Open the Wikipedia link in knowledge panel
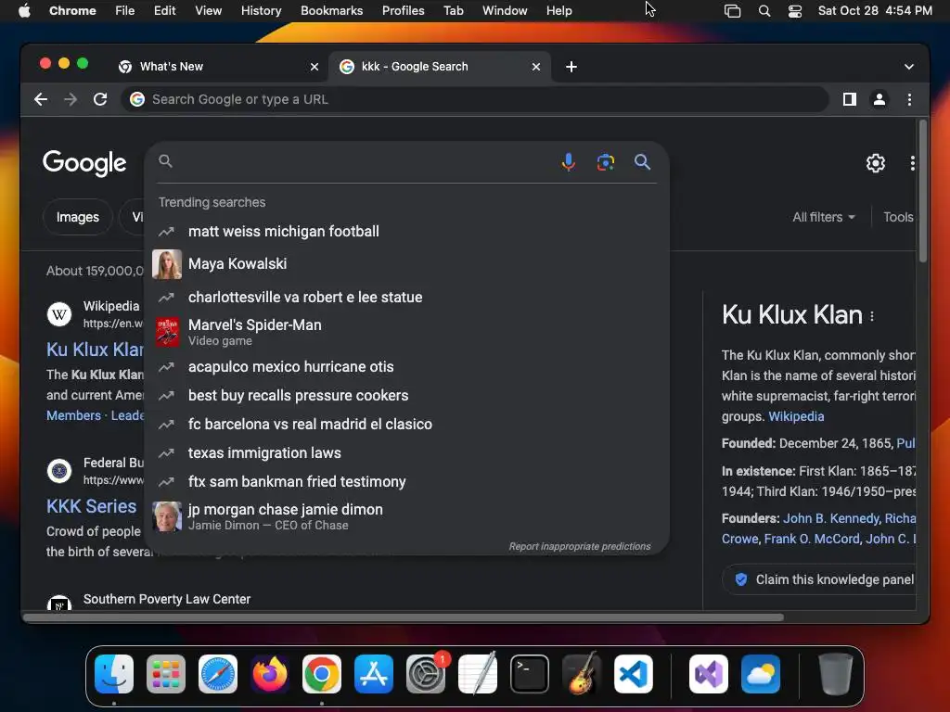 [x=796, y=416]
